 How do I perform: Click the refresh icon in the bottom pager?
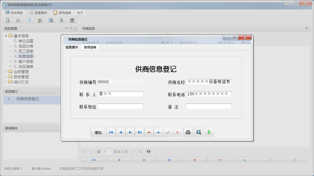pyautogui.click(x=148, y=151)
